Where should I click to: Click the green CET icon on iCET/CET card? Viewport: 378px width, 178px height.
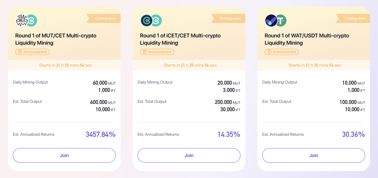click(x=156, y=21)
